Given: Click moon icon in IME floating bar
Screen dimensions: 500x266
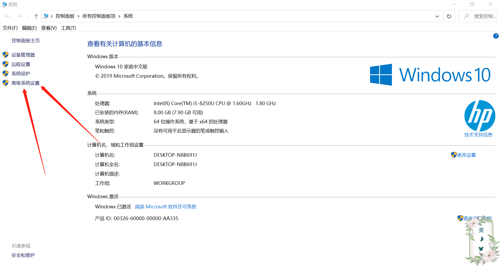Looking at the screenshot, I should click(481, 239).
